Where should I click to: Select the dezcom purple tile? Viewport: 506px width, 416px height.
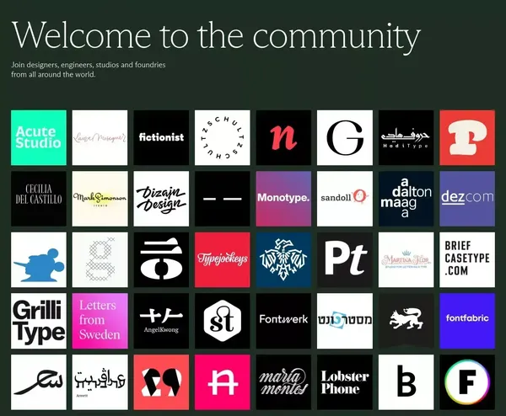(467, 199)
